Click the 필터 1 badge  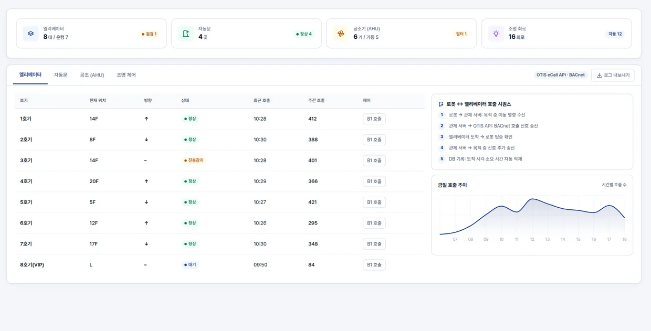click(461, 34)
